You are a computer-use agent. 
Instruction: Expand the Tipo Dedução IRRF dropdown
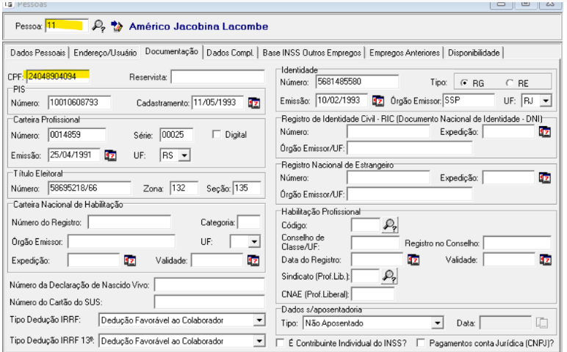[258, 320]
